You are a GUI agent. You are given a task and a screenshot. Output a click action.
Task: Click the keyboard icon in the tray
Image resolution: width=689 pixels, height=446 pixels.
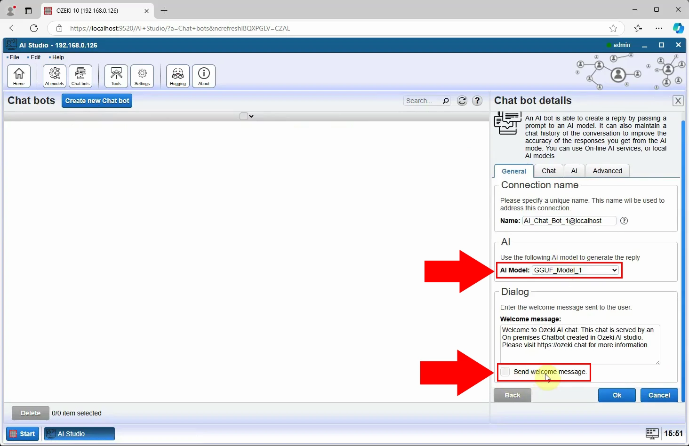[x=652, y=433]
